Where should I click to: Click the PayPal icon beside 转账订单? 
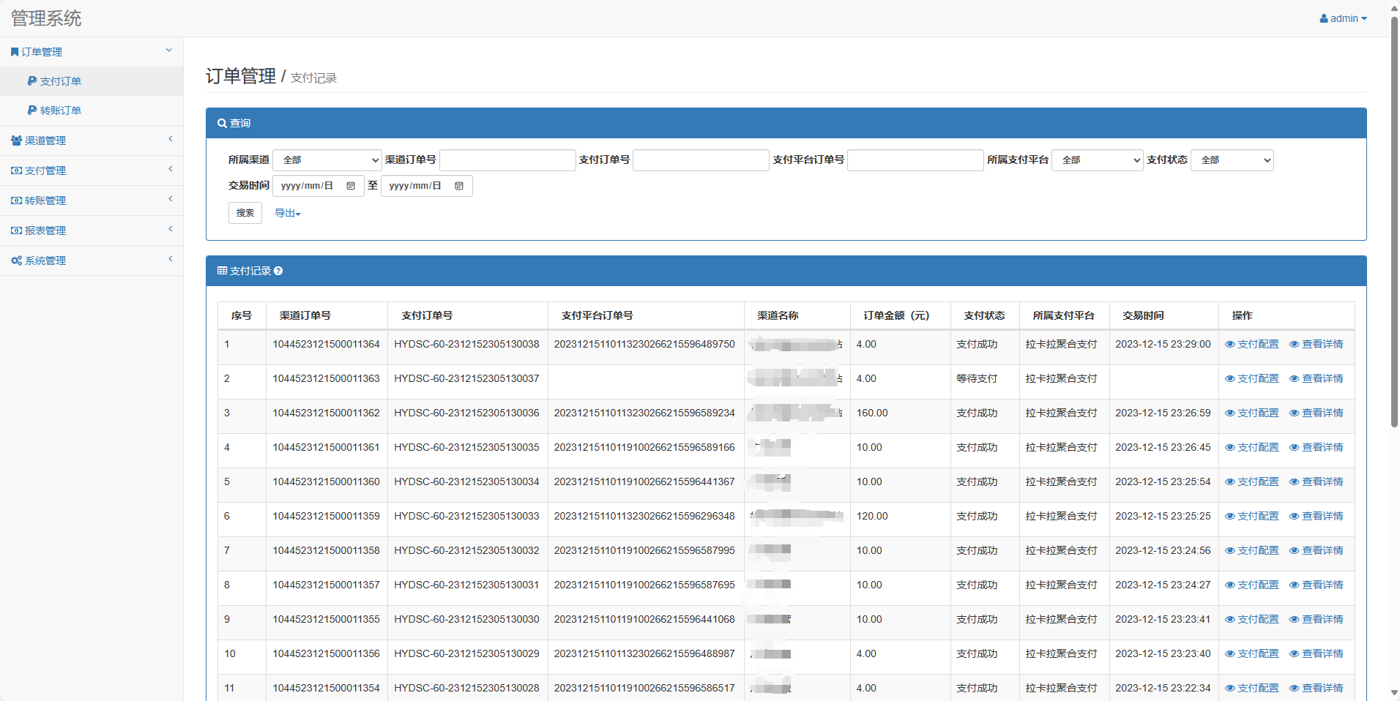[x=32, y=110]
